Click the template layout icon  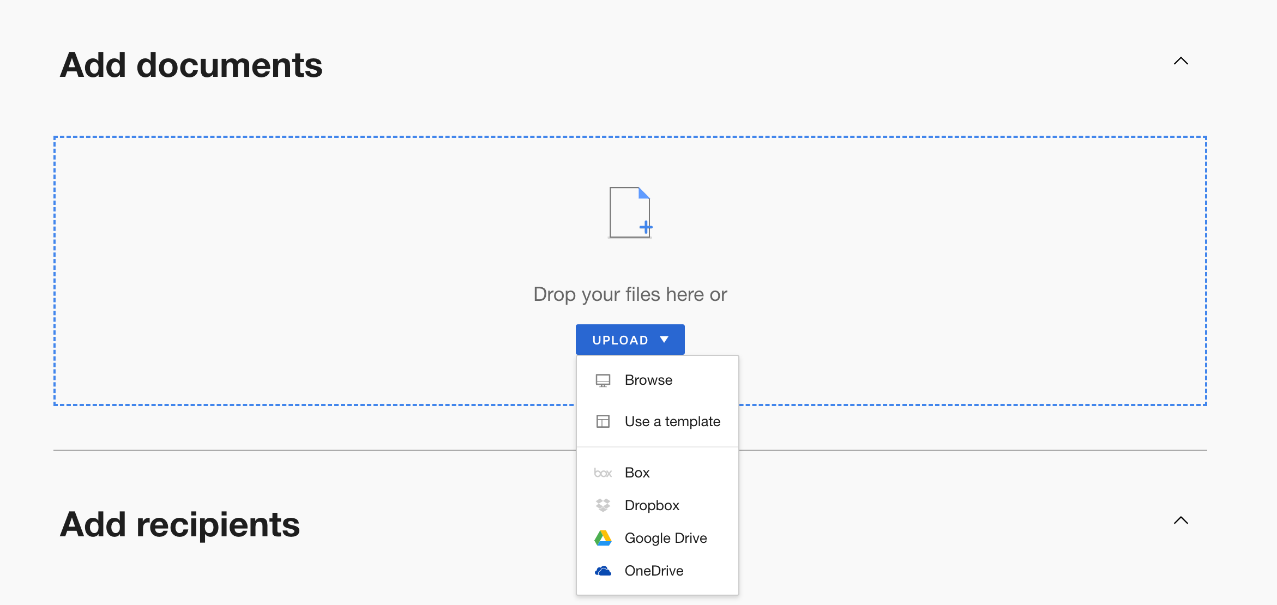tap(603, 421)
